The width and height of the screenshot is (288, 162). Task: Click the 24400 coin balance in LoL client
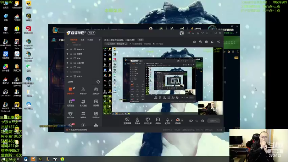(196, 28)
